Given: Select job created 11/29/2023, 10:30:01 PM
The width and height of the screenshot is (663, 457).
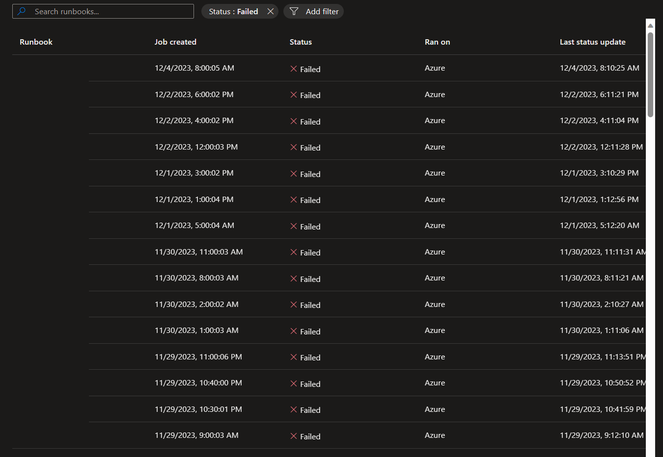Looking at the screenshot, I should click(x=198, y=409).
